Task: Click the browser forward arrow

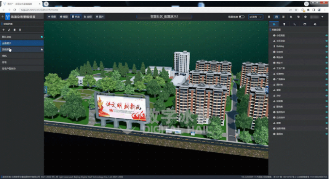Action: (x=9, y=10)
